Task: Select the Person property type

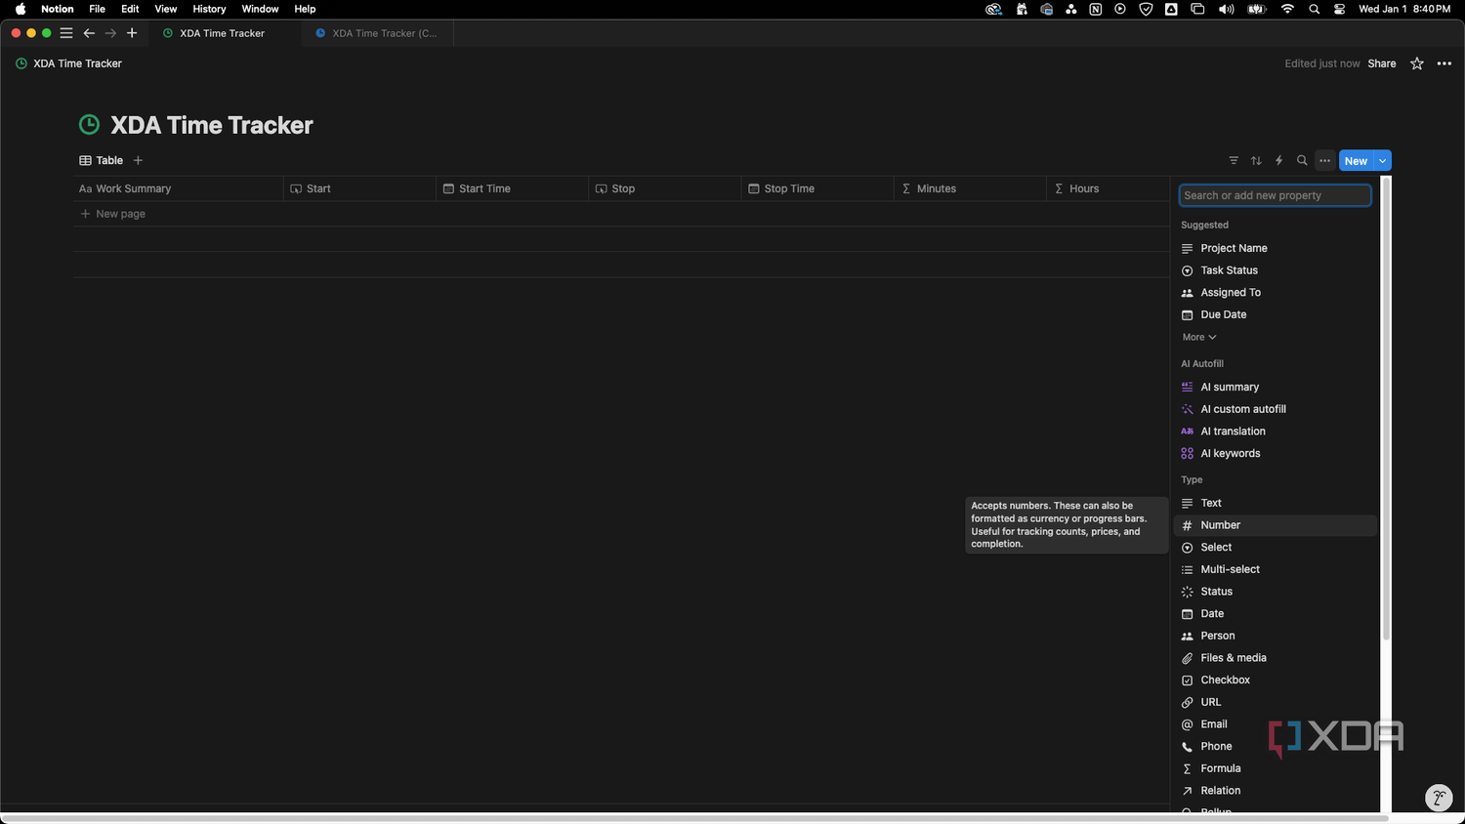Action: coord(1275,636)
